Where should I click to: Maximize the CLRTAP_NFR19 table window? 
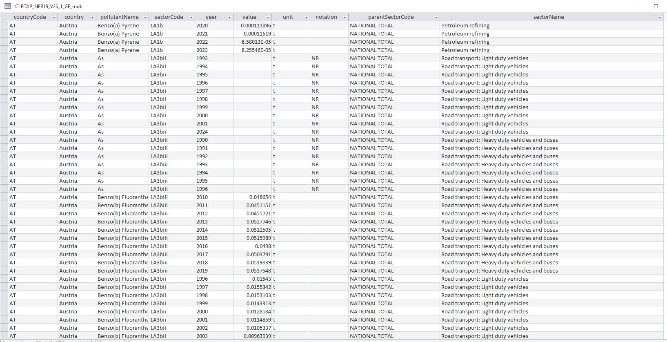(656, 6)
